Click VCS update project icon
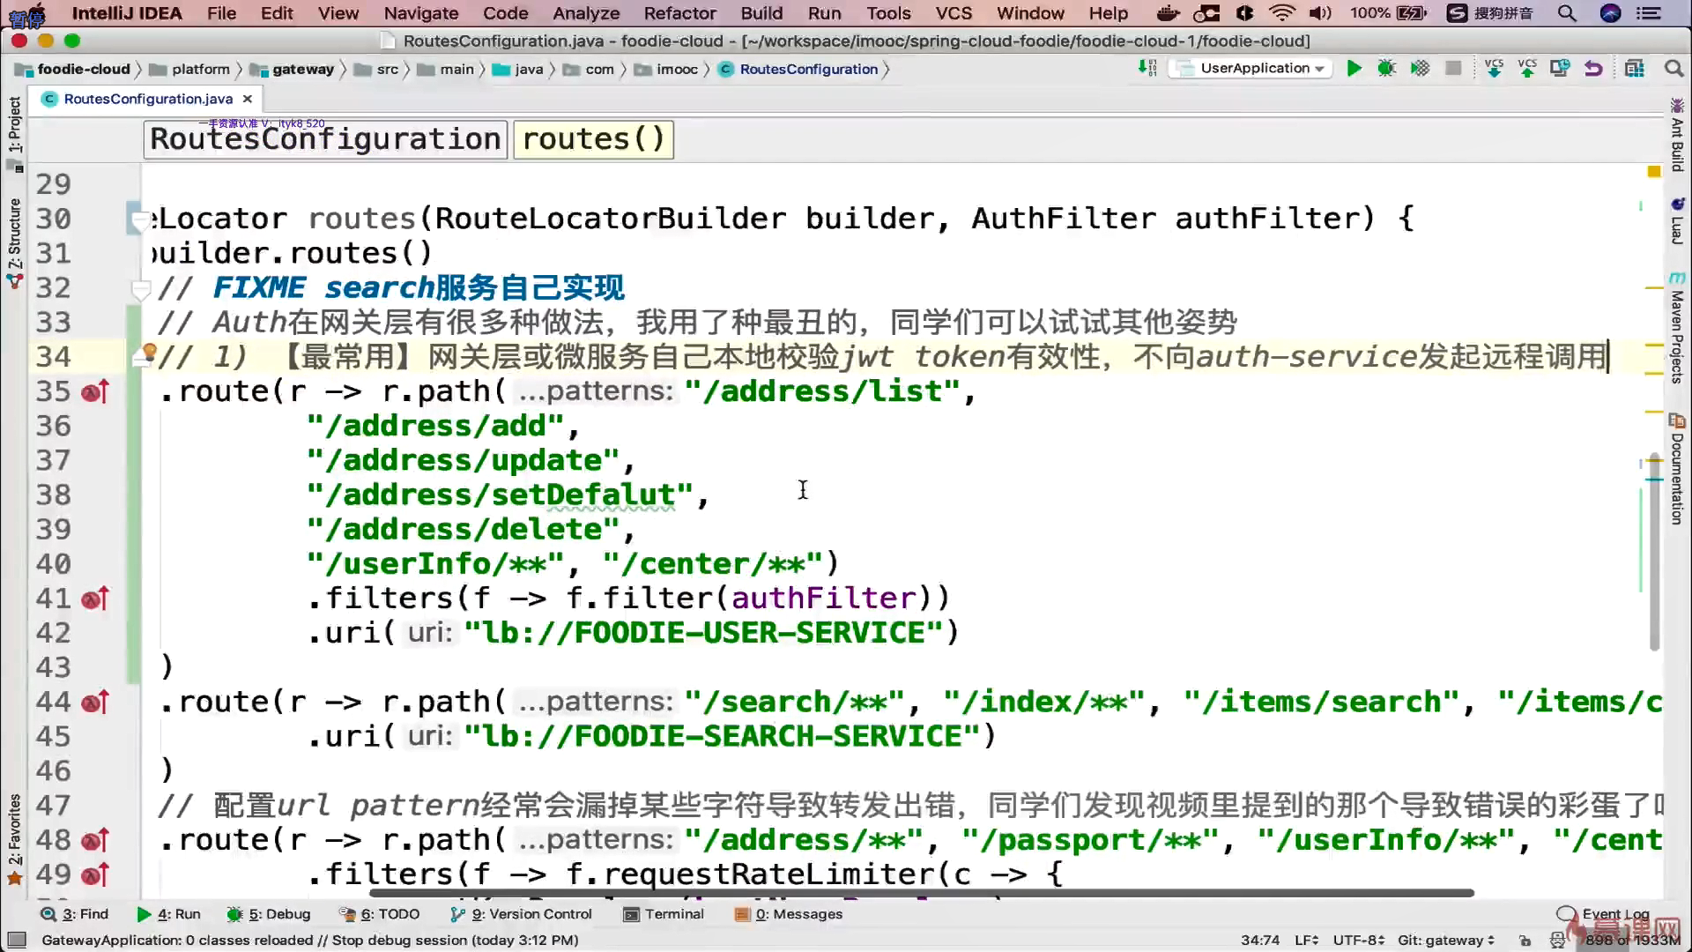The image size is (1692, 952). (x=1494, y=69)
